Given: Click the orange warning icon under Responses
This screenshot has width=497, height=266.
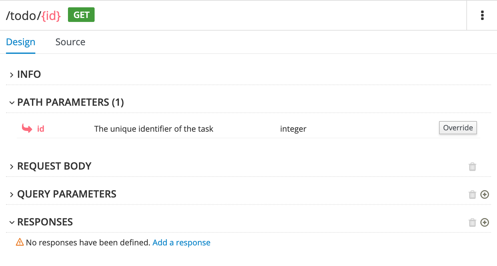Looking at the screenshot, I should [x=20, y=242].
